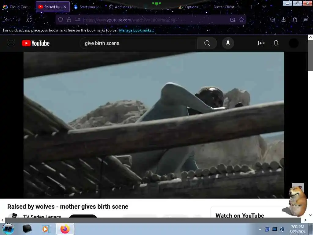Go back with the browser back arrow
The width and height of the screenshot is (313, 235).
click(x=7, y=20)
